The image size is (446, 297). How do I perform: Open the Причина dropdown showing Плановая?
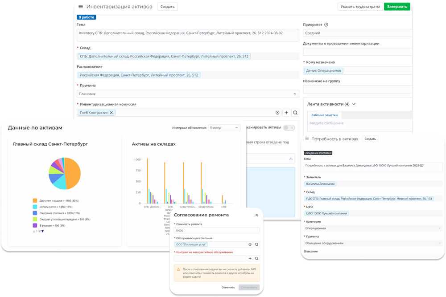point(187,94)
